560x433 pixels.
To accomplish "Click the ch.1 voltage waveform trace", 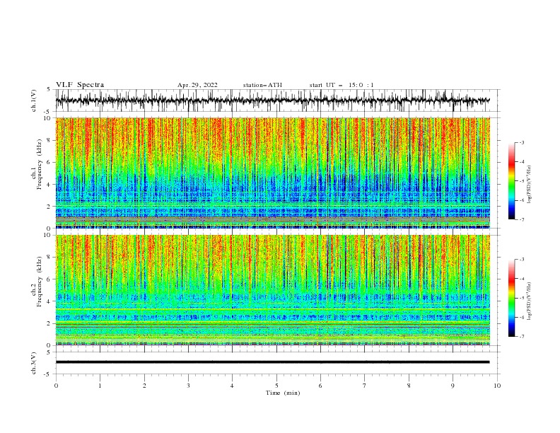I will [272, 100].
